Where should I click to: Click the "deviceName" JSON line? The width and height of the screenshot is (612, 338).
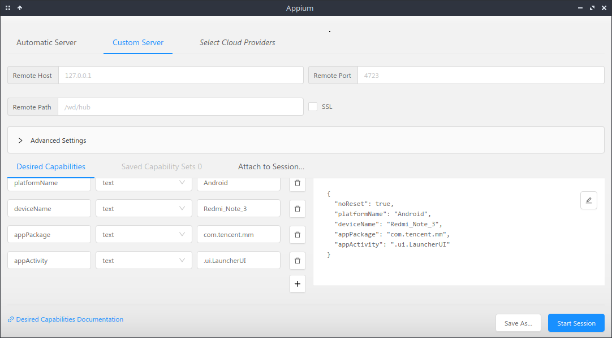[x=388, y=224]
